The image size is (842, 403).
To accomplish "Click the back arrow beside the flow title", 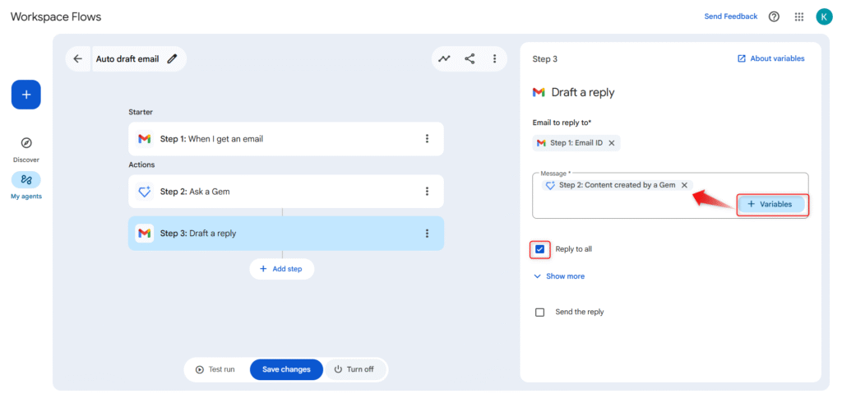I will [x=78, y=59].
